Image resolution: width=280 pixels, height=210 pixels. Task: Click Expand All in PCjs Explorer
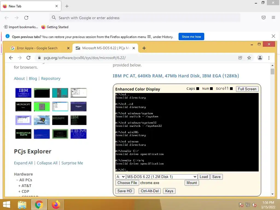[x=23, y=163]
